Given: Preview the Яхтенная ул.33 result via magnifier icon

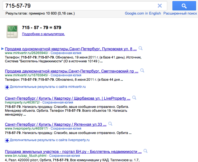Looking at the screenshot, I should pos(110,124).
